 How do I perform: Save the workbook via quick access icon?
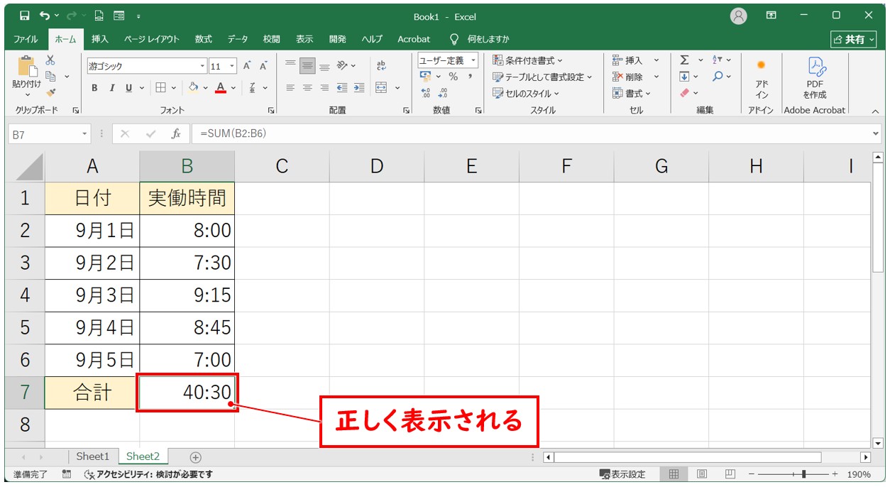25,16
